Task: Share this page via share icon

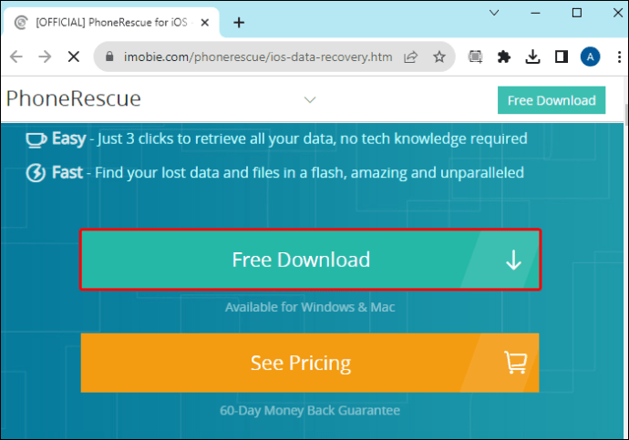Action: point(411,56)
